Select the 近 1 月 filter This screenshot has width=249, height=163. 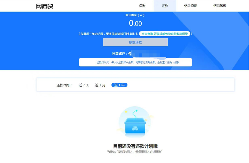[100, 85]
